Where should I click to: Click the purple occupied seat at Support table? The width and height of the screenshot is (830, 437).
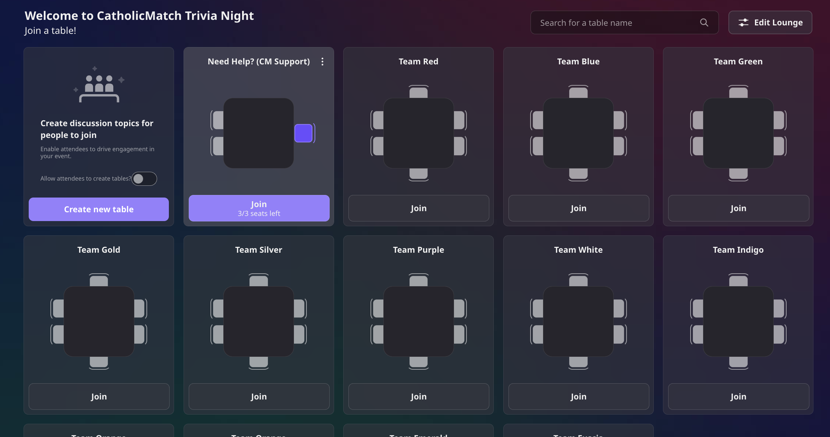(x=304, y=133)
